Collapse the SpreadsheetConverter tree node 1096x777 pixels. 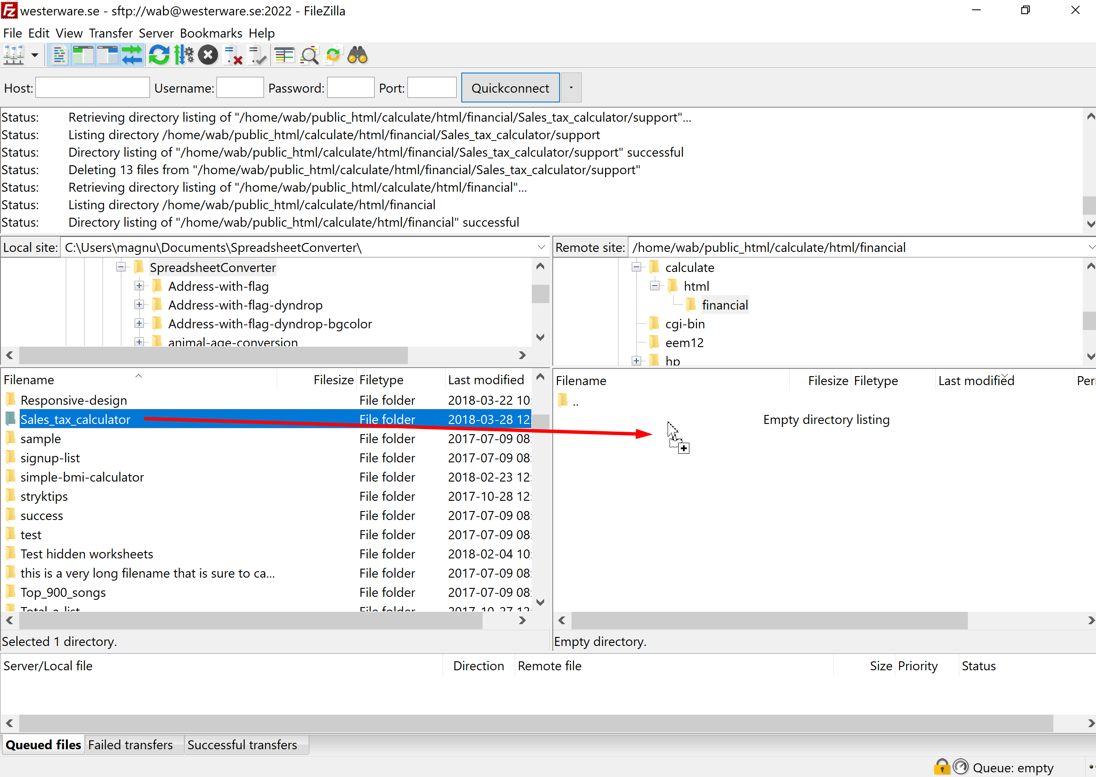click(120, 267)
